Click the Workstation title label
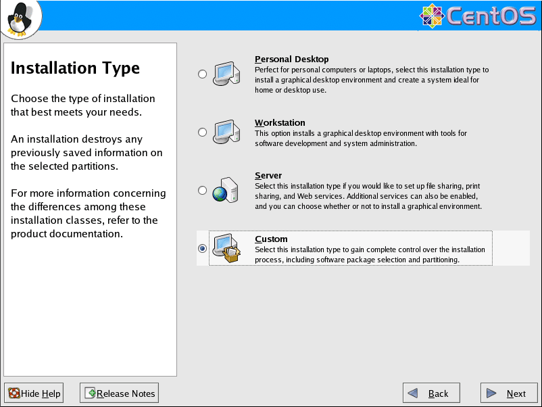542x407 pixels. [x=280, y=123]
